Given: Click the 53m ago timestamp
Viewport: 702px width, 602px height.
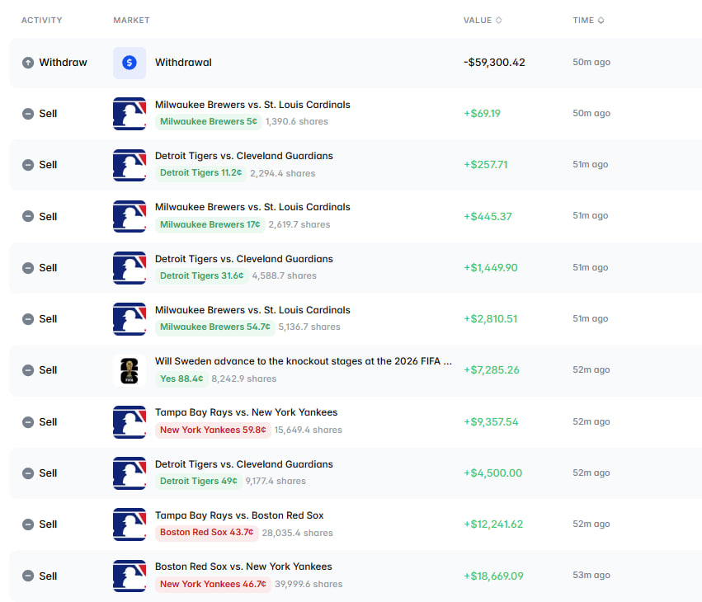Looking at the screenshot, I should click(x=591, y=575).
